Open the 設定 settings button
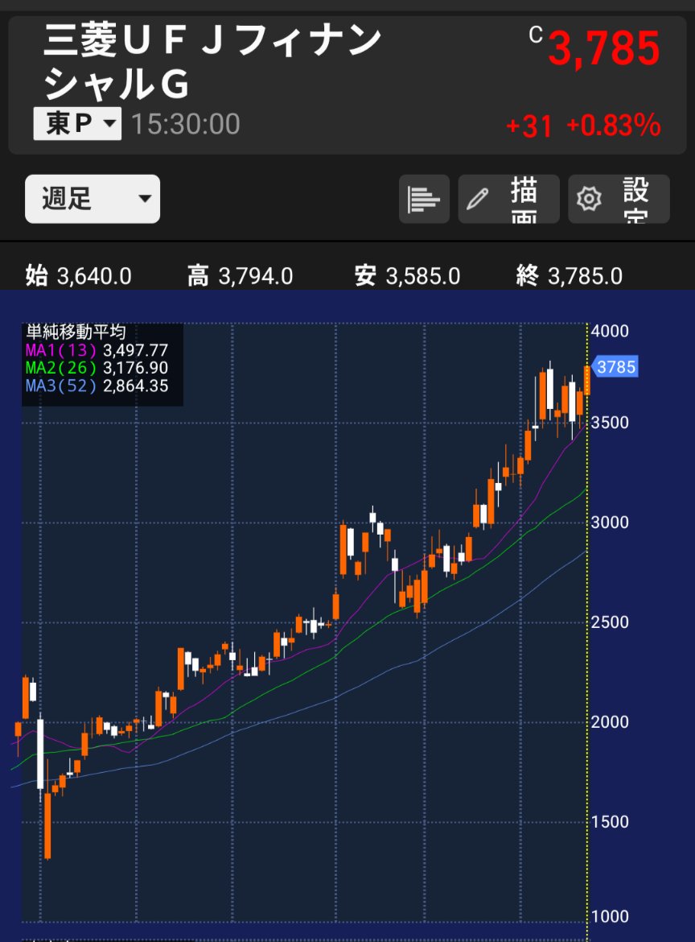The width and height of the screenshot is (695, 942). coord(619,199)
